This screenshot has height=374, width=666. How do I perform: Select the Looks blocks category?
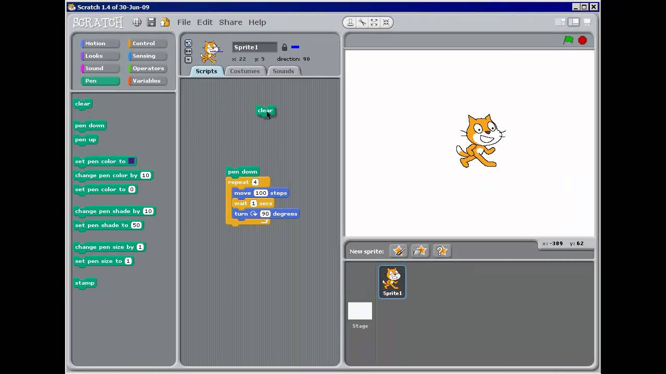click(100, 56)
